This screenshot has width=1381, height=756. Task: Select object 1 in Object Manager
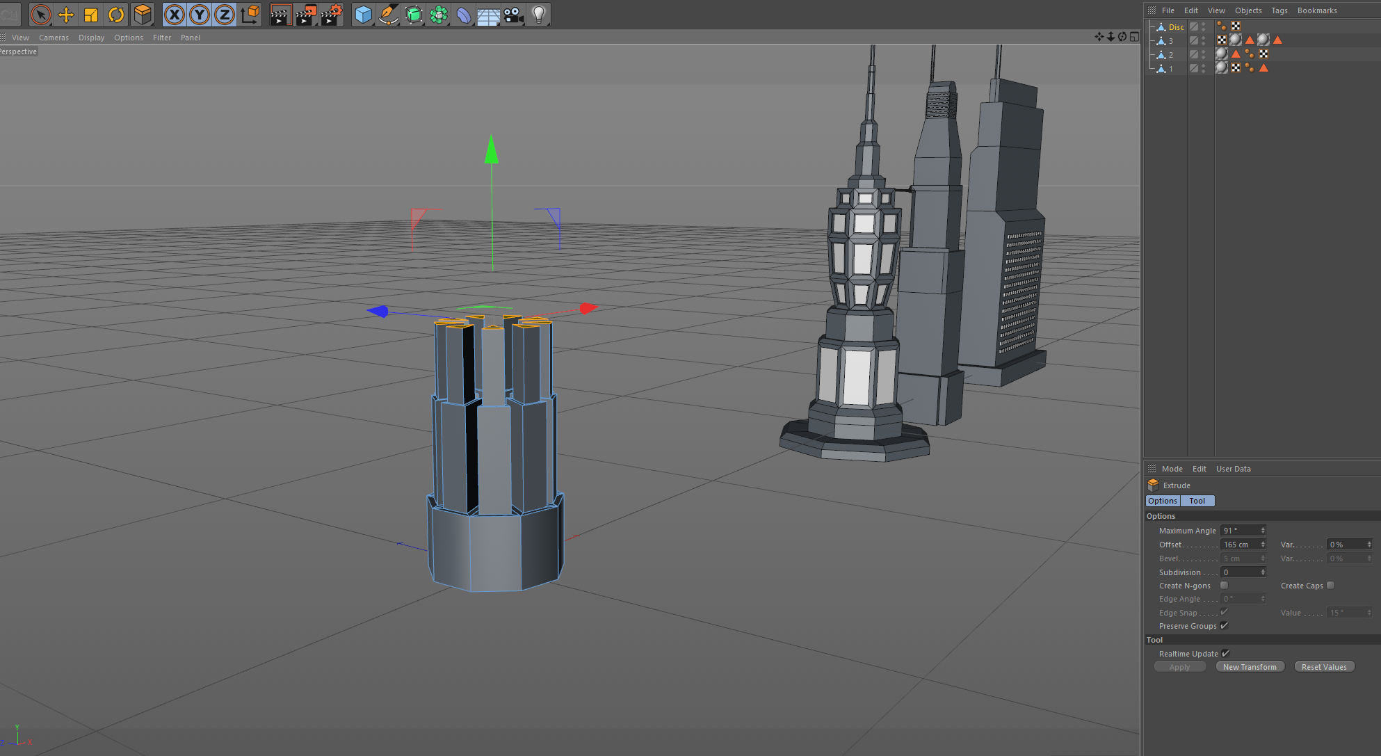coord(1170,69)
